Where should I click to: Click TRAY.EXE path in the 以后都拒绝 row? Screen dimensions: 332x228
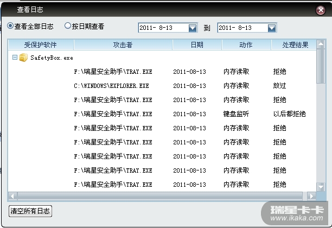[113, 114]
